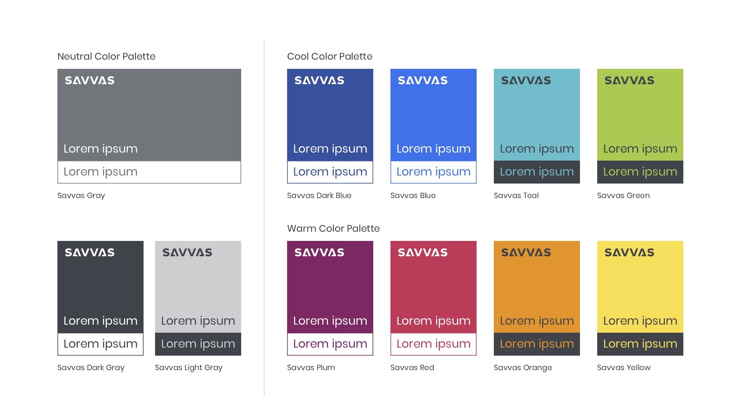
Task: Select the SAVVAS logo on the blue swatch
Action: (423, 80)
